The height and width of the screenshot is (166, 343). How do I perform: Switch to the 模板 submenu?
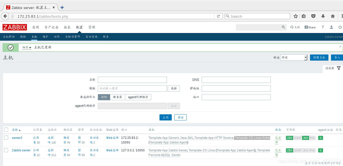tap(23, 37)
